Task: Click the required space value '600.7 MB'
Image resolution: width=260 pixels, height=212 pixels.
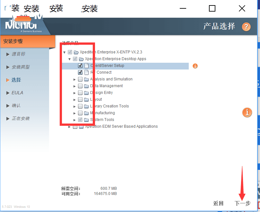Action: pos(108,189)
